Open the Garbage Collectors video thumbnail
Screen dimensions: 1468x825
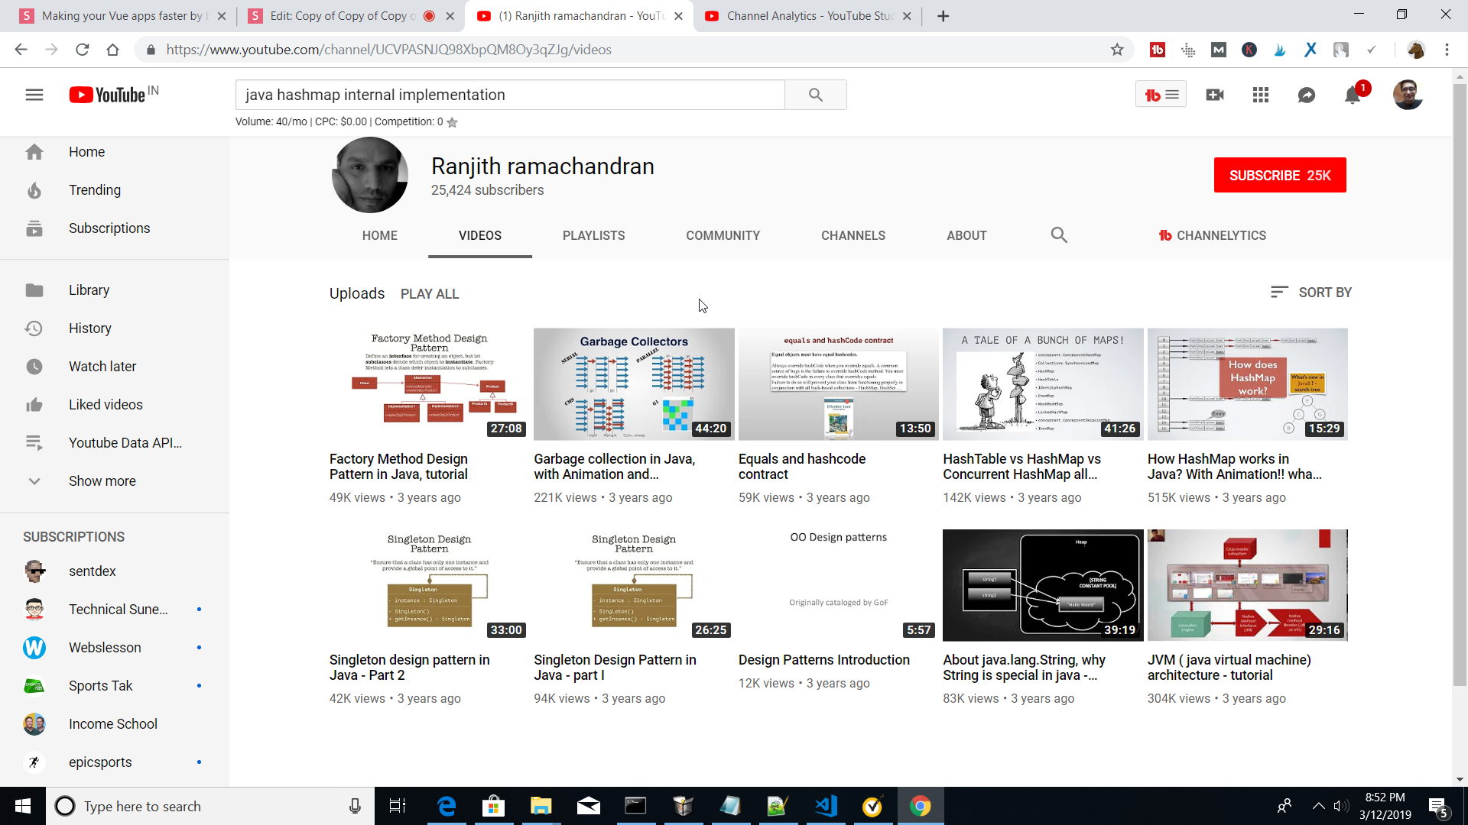(x=633, y=384)
